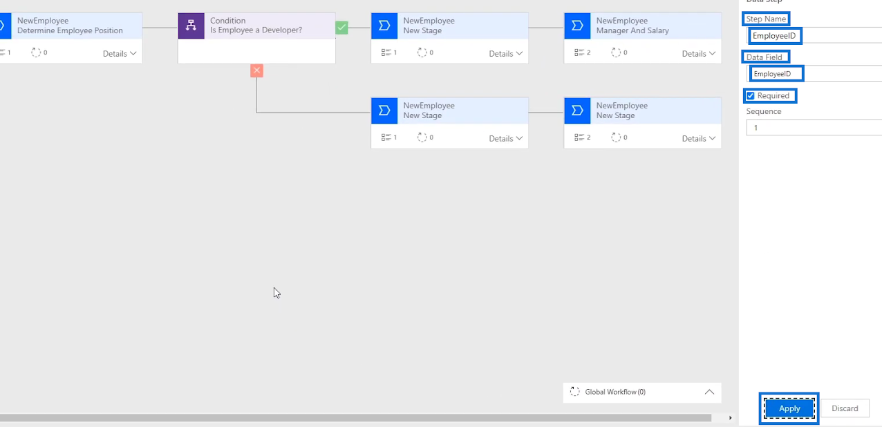Click 'Manager And Salary' stage title
The width and height of the screenshot is (882, 427).
point(632,30)
